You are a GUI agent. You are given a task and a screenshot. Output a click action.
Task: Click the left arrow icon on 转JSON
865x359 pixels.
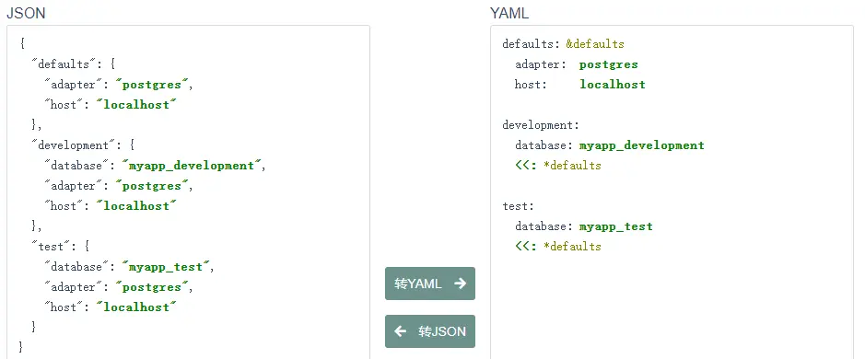click(x=401, y=331)
